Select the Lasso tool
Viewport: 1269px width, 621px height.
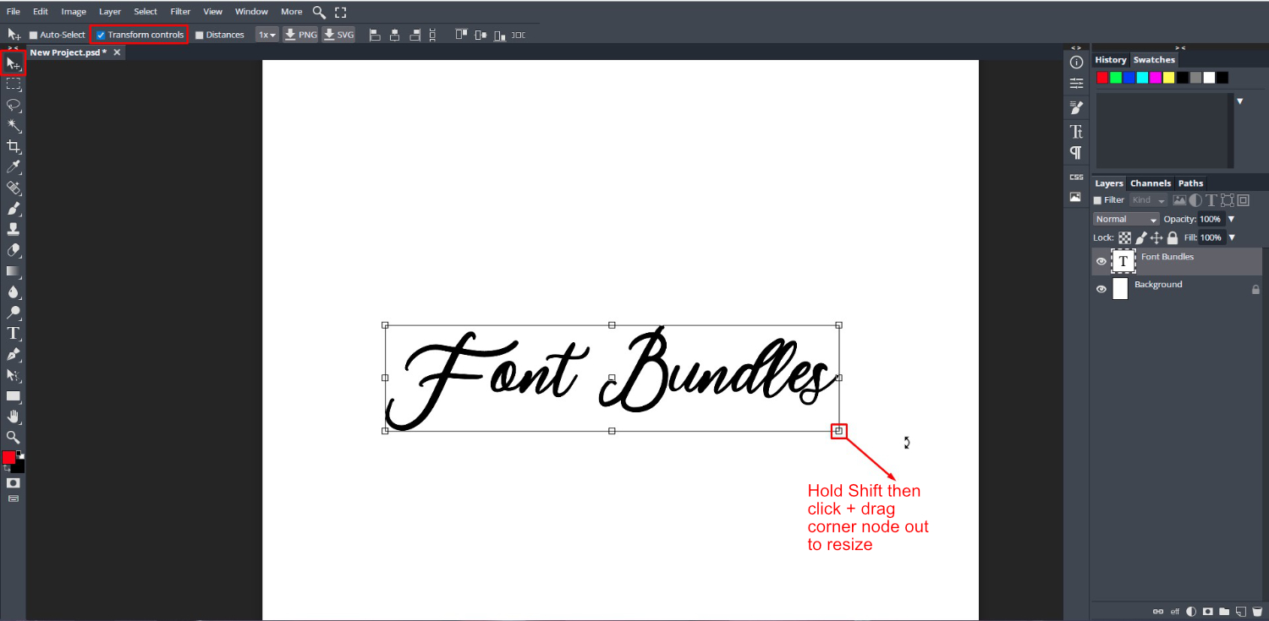(x=14, y=105)
